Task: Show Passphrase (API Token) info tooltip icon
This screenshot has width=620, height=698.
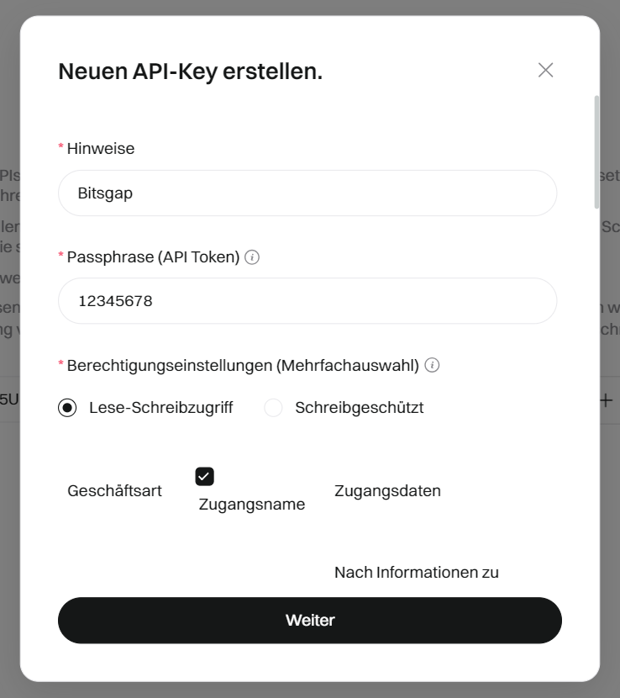Action: (x=252, y=257)
